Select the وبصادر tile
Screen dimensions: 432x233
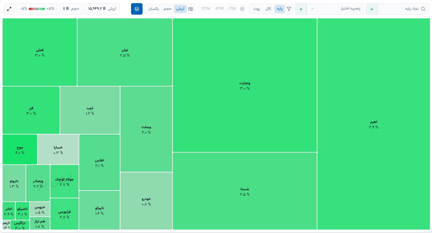(38, 183)
